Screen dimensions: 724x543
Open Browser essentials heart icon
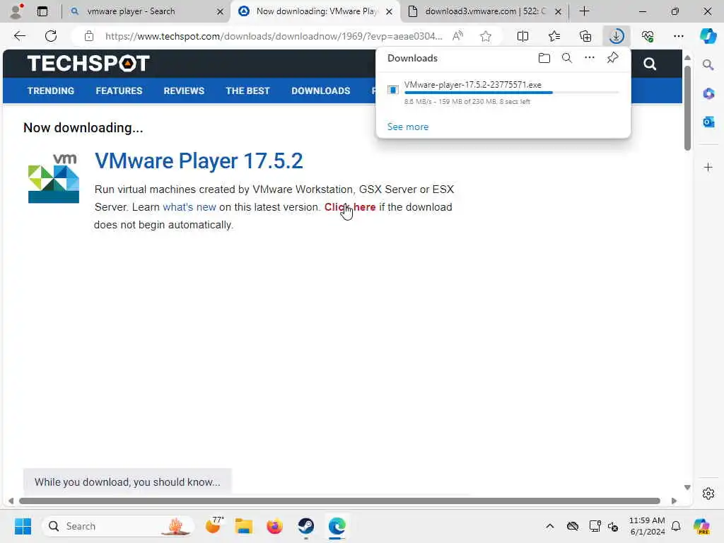[648, 36]
